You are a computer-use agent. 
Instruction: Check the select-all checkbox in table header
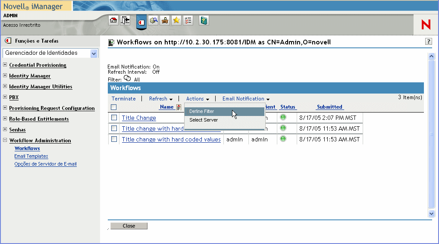tap(114, 107)
